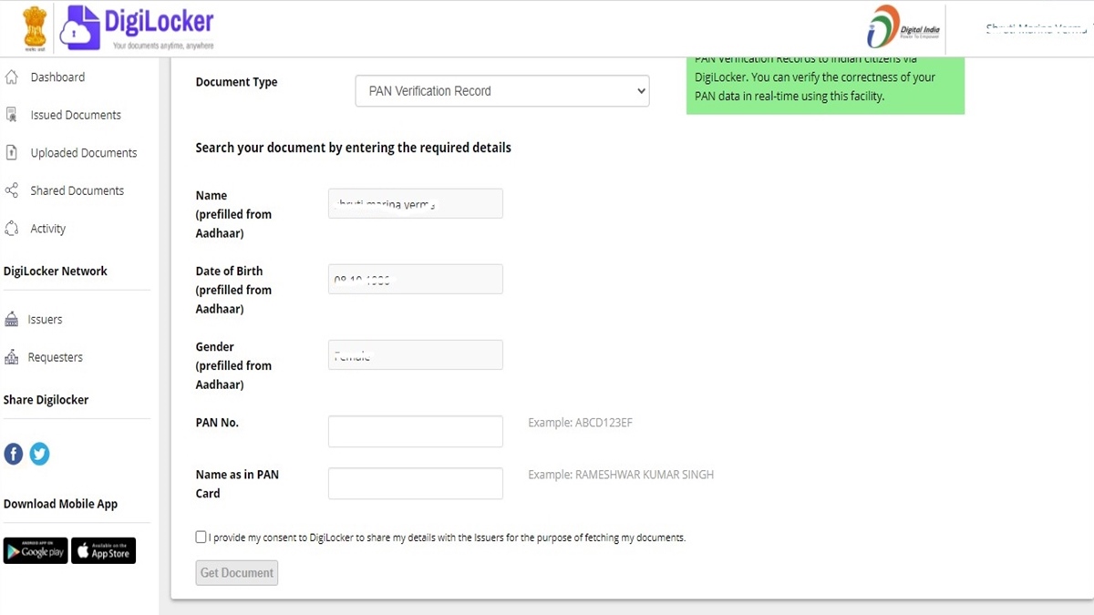Click the Shared Documents share icon
Screen dimensions: 1094x615
[12, 191]
